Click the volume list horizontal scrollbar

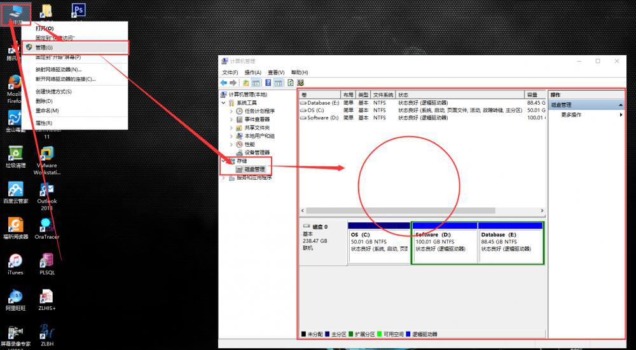[400, 211]
